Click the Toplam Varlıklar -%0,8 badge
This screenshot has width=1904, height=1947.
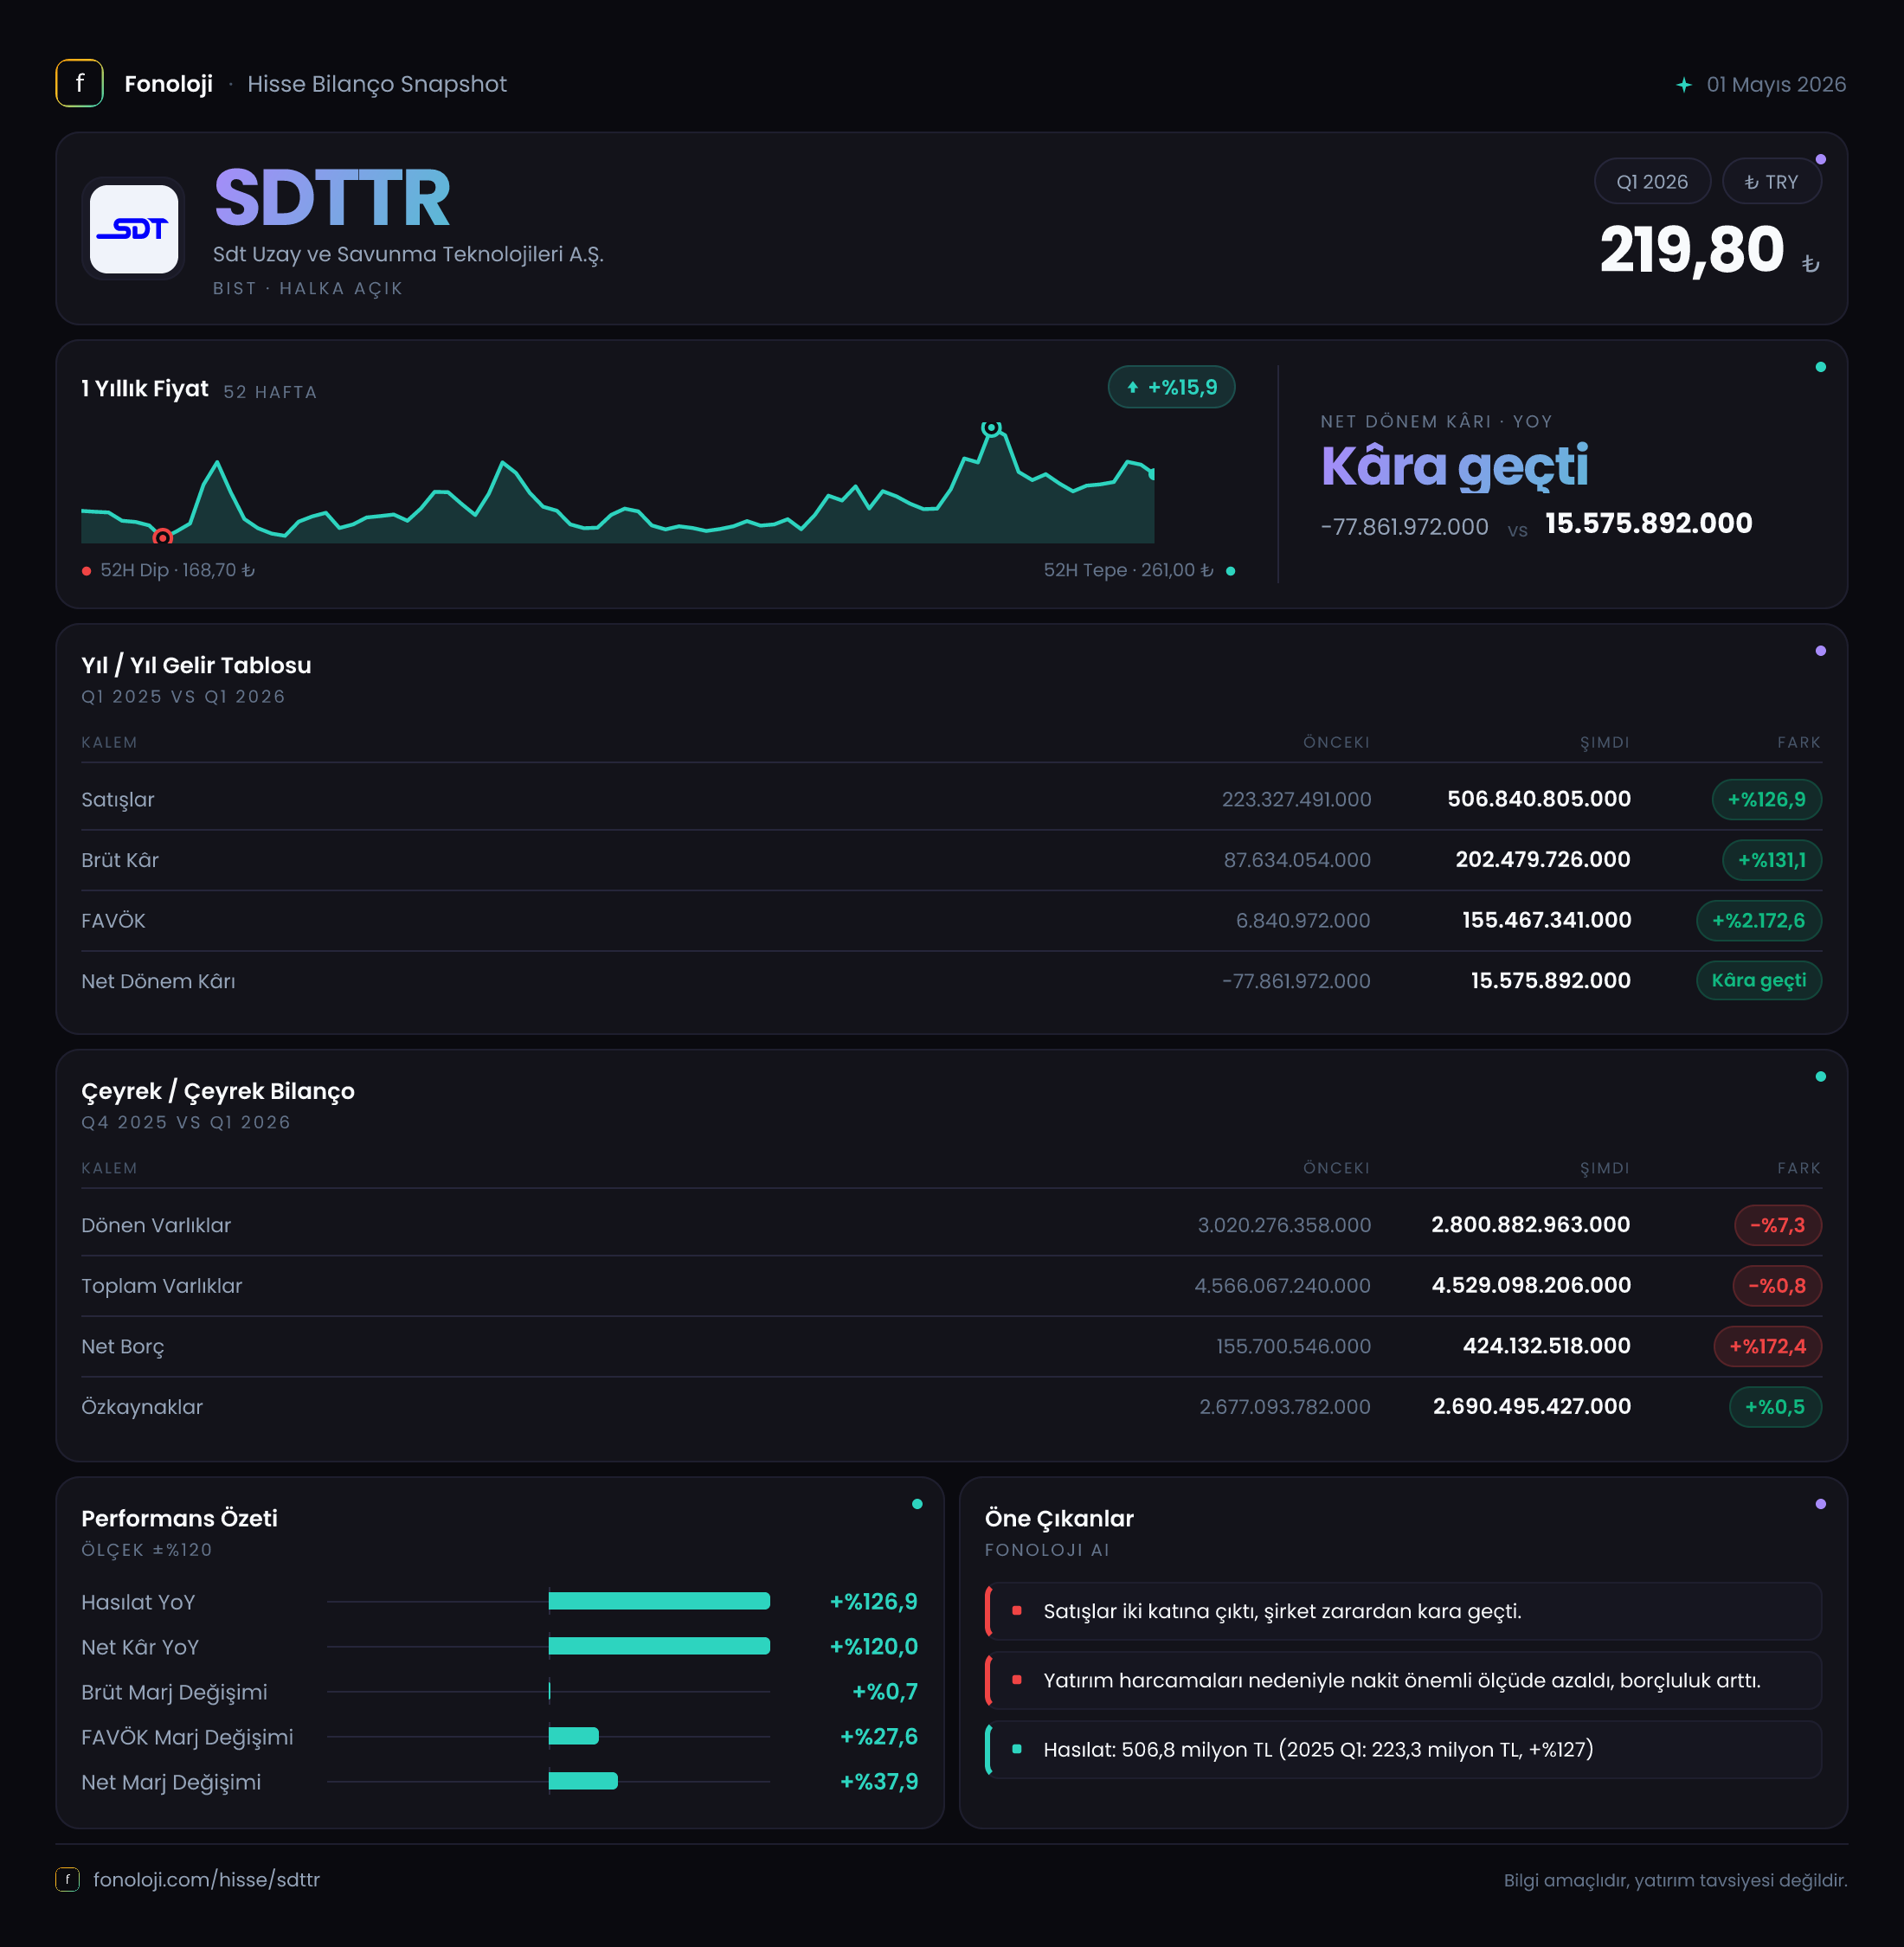(x=1776, y=1286)
